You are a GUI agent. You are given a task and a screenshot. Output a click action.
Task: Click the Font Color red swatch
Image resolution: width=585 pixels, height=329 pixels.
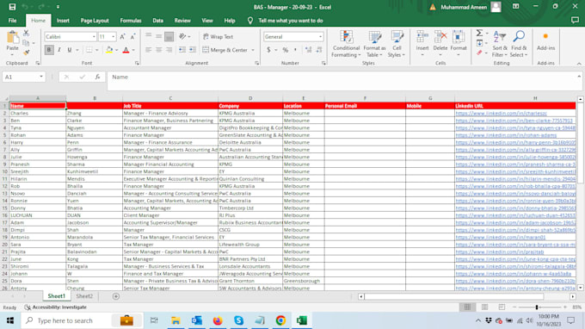pyautogui.click(x=126, y=50)
